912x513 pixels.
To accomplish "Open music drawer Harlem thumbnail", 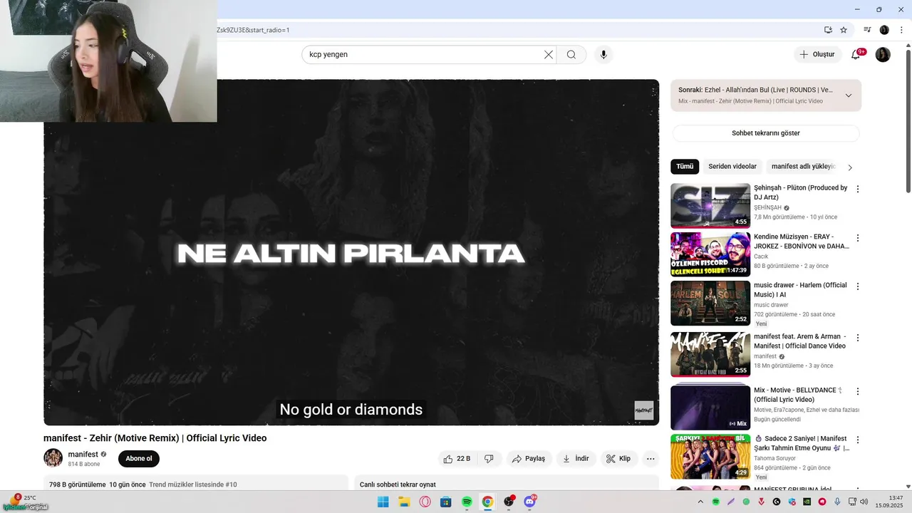I will (710, 303).
